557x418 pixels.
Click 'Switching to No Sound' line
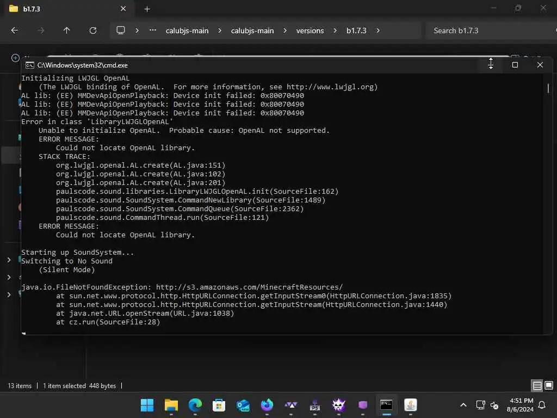67,261
